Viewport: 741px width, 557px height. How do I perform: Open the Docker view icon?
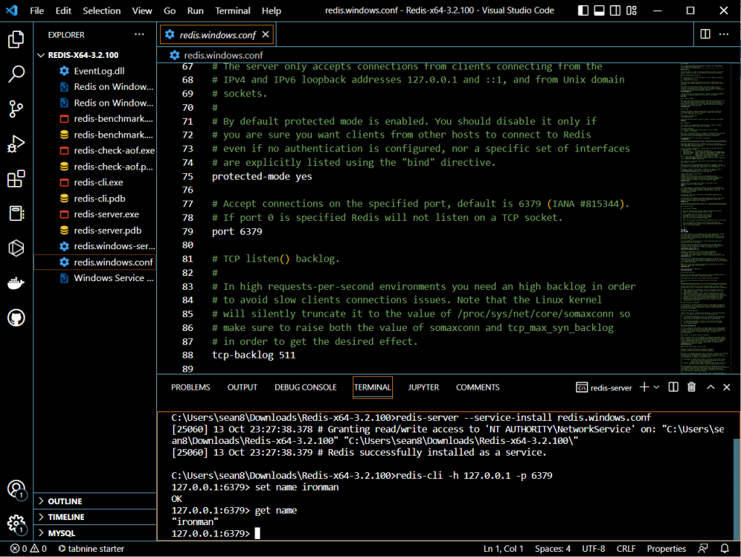point(16,283)
